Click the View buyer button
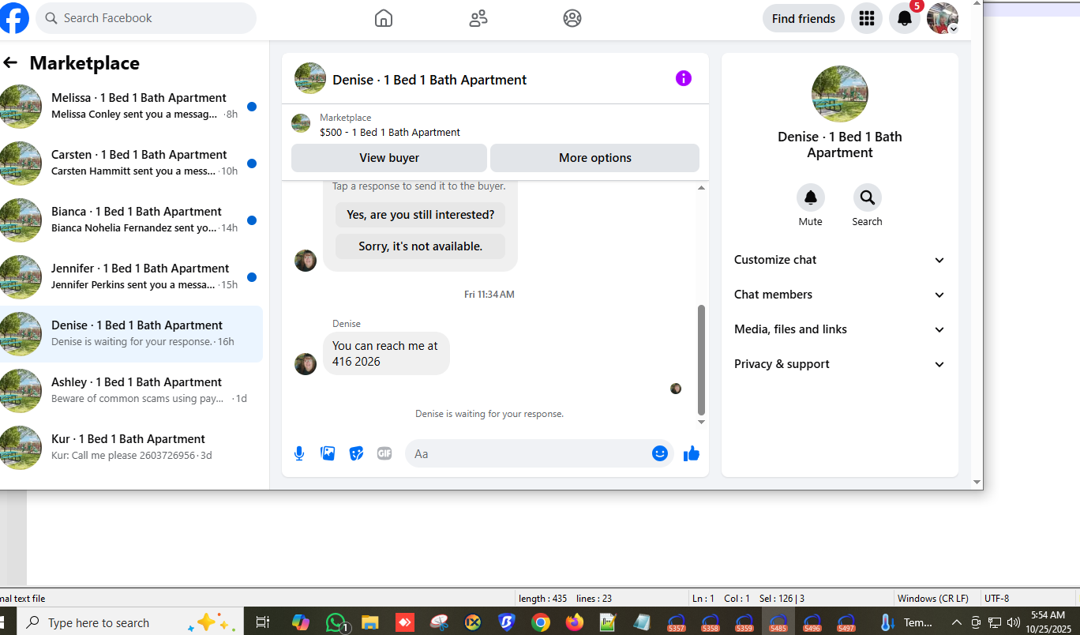Viewport: 1080px width, 635px height. point(389,158)
